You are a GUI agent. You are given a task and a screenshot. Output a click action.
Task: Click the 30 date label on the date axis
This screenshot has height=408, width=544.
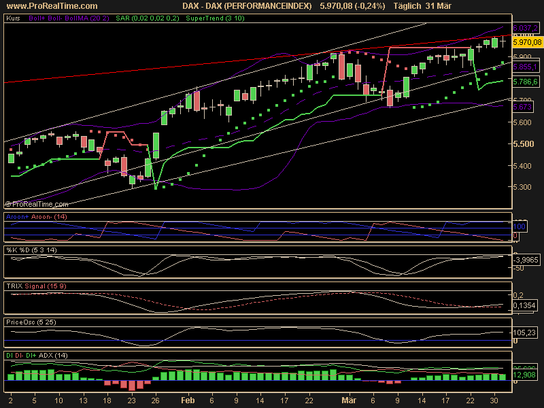click(x=494, y=401)
